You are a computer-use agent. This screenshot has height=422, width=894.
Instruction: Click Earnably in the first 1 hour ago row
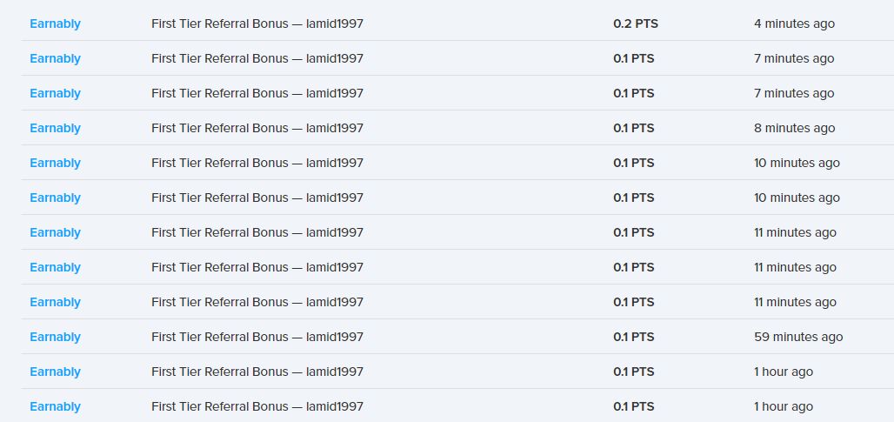tap(55, 372)
